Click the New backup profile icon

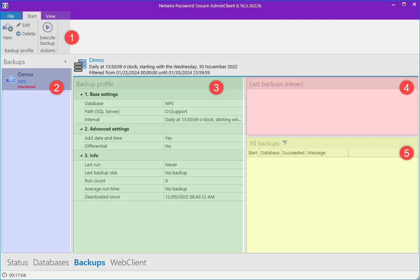click(8, 27)
